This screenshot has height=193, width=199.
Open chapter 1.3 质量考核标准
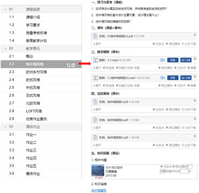coord(41,33)
